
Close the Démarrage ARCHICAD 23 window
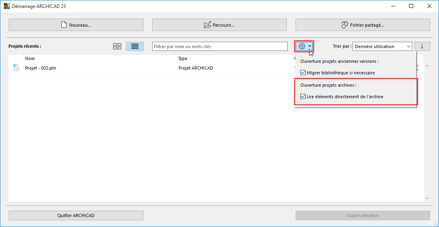tap(429, 6)
